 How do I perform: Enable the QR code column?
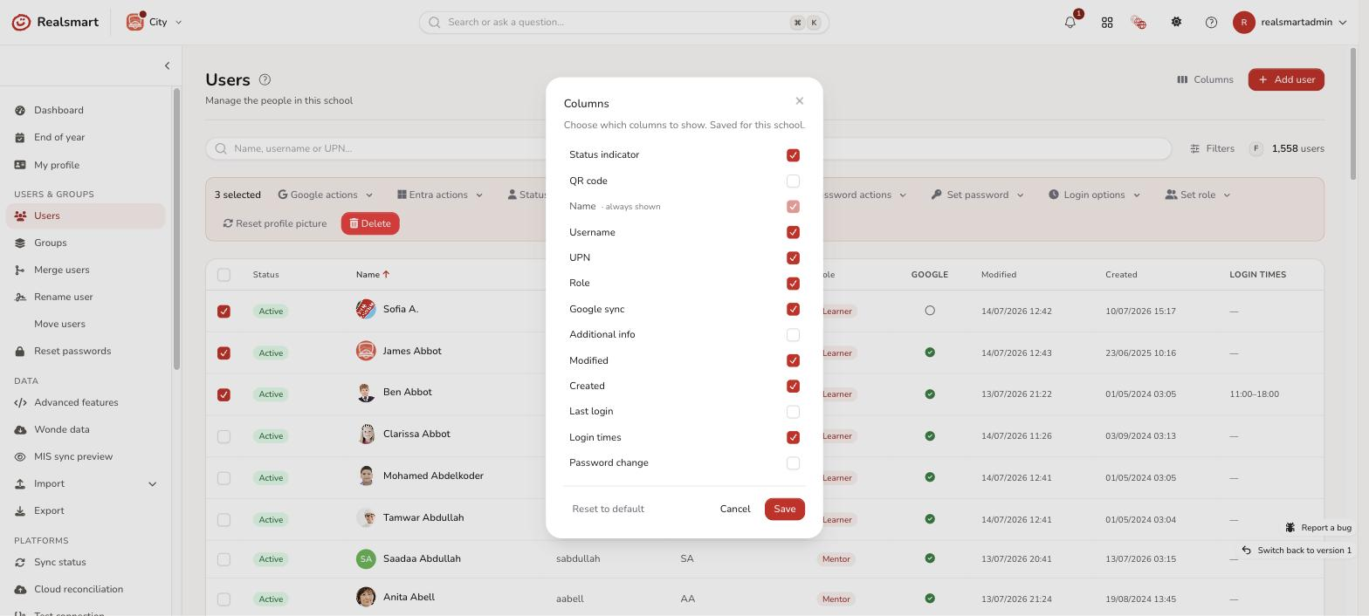coord(793,181)
